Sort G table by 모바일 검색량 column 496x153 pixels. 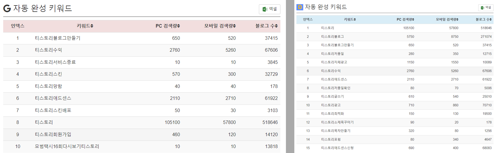tap(220, 26)
